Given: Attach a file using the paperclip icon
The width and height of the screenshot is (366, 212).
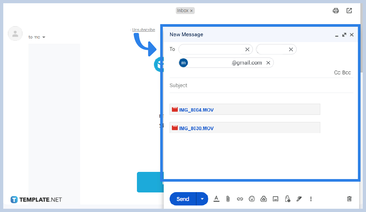Looking at the screenshot, I should coord(228,199).
